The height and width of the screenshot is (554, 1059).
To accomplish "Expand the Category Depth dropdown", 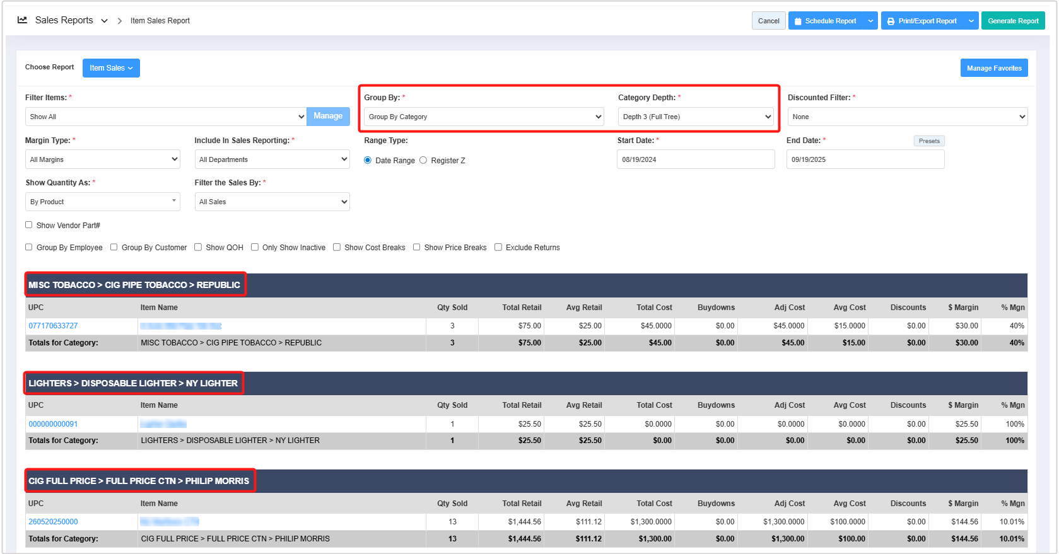I will [x=696, y=117].
